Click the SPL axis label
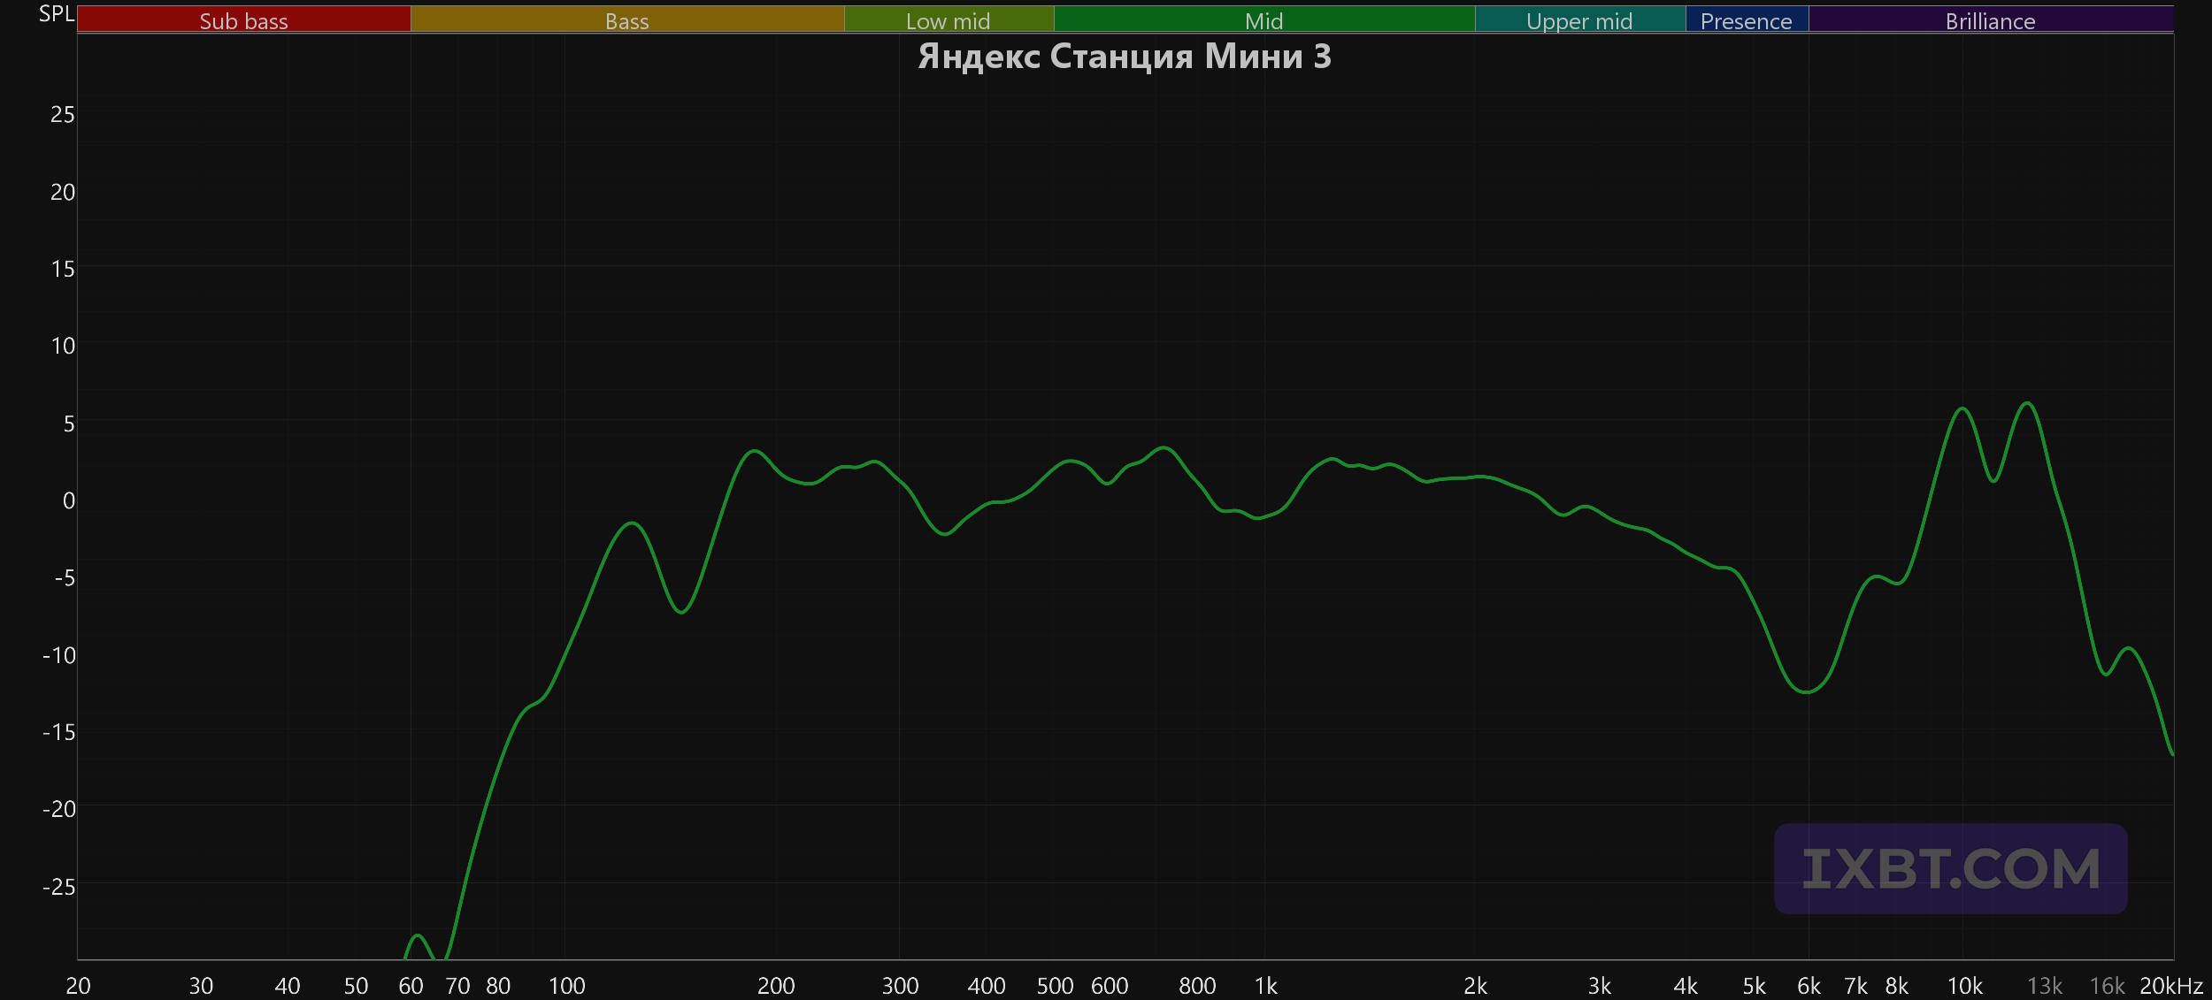 pyautogui.click(x=57, y=14)
